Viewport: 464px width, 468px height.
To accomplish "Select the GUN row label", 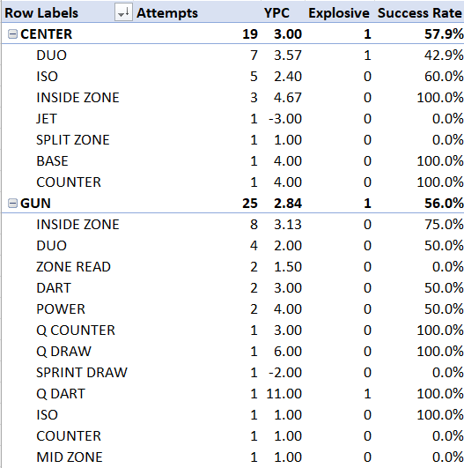I will pos(35,204).
